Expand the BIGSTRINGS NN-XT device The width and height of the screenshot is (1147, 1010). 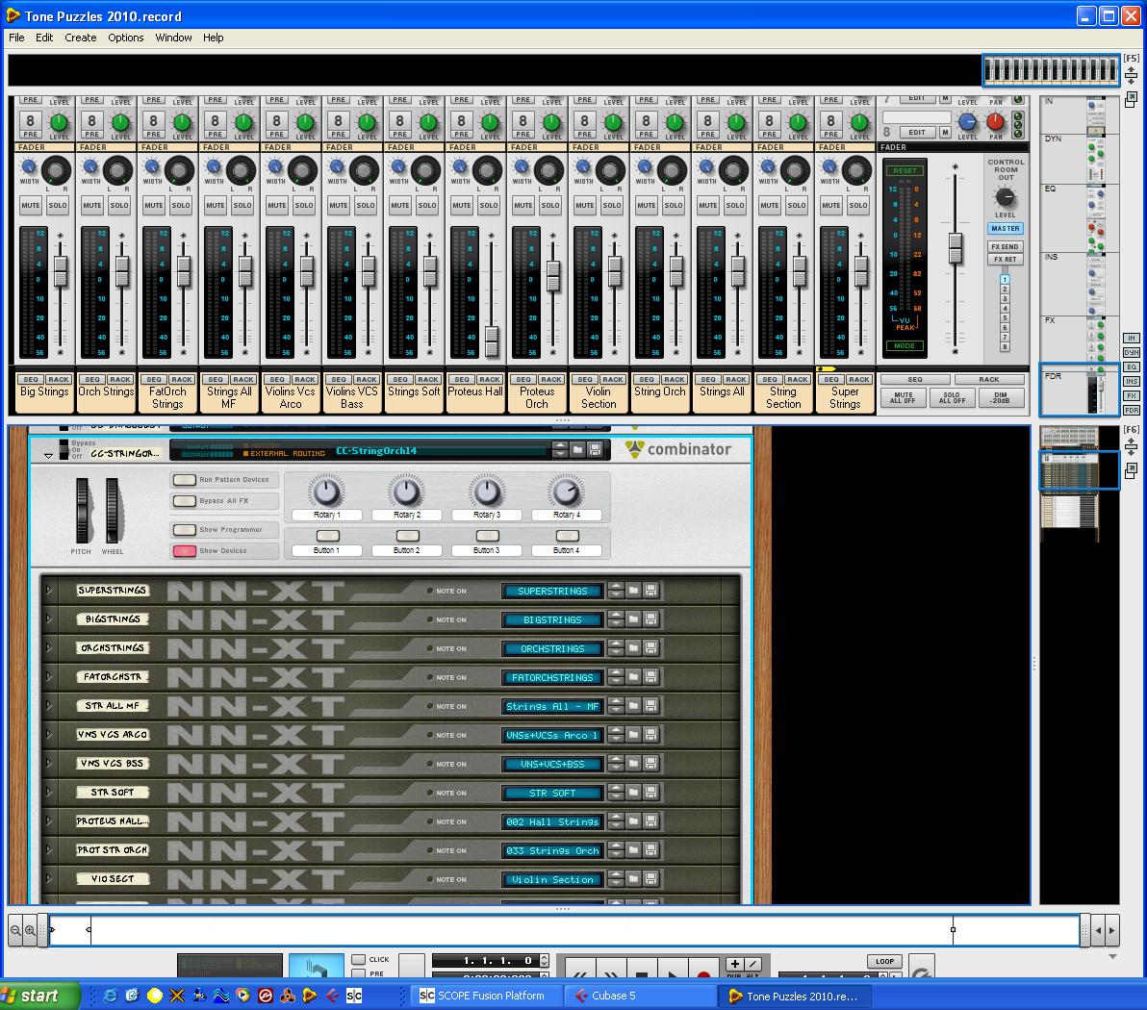click(49, 619)
